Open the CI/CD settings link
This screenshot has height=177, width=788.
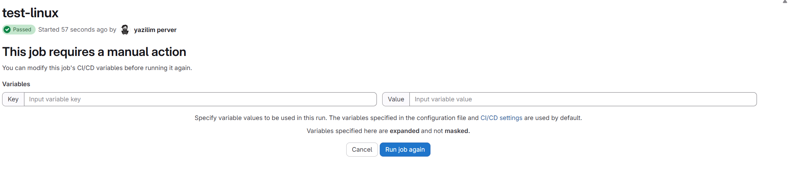click(501, 118)
